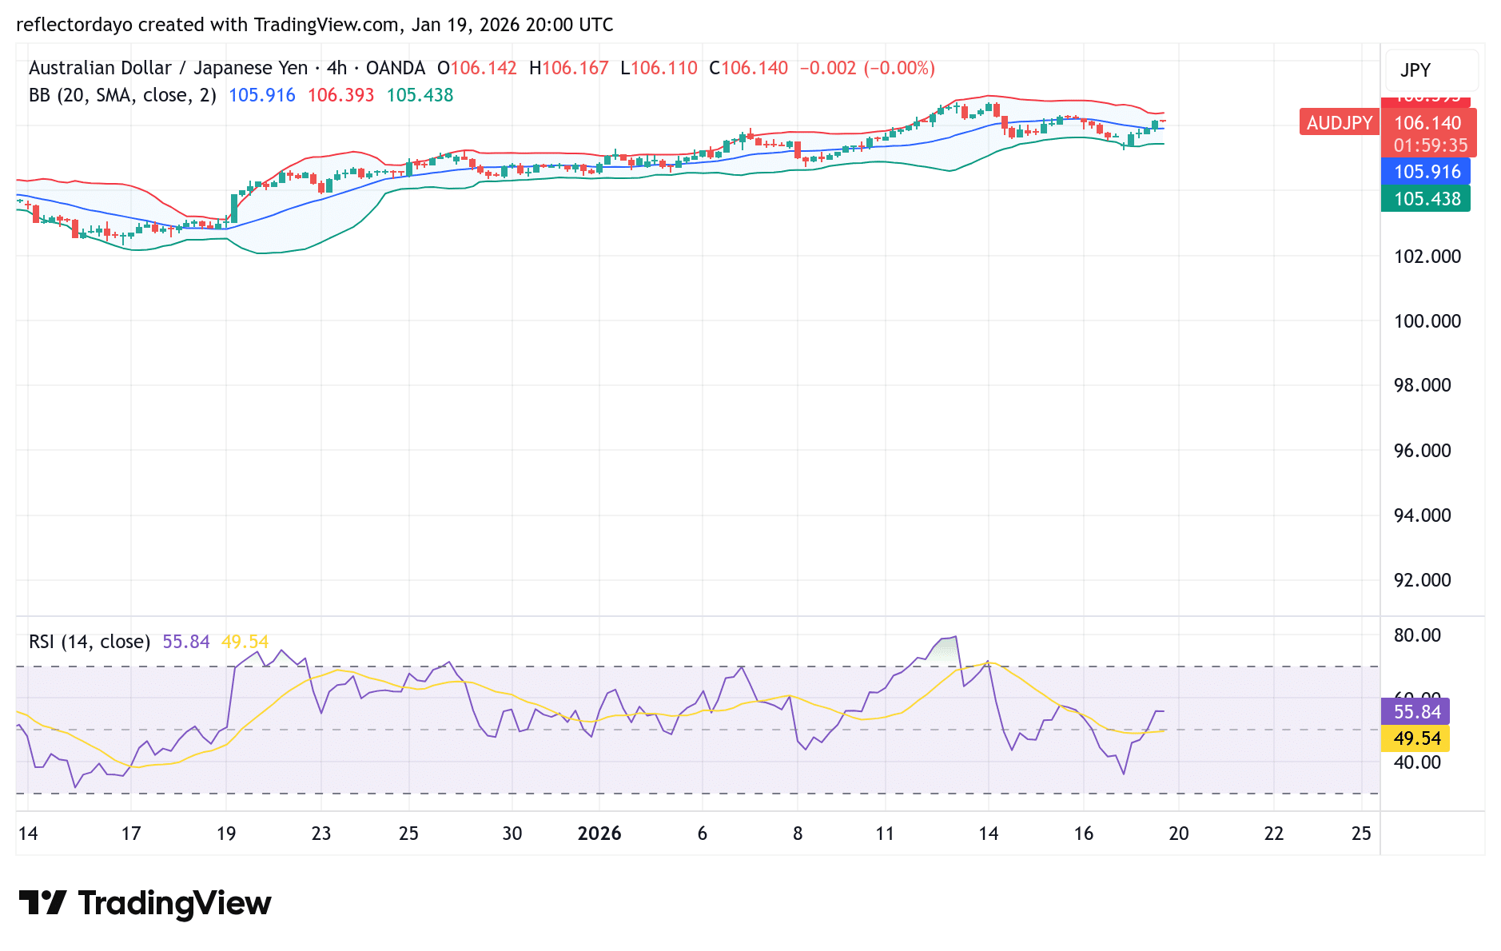Click the yellow 49.54 RSI average tag
The width and height of the screenshot is (1501, 951).
(1415, 738)
